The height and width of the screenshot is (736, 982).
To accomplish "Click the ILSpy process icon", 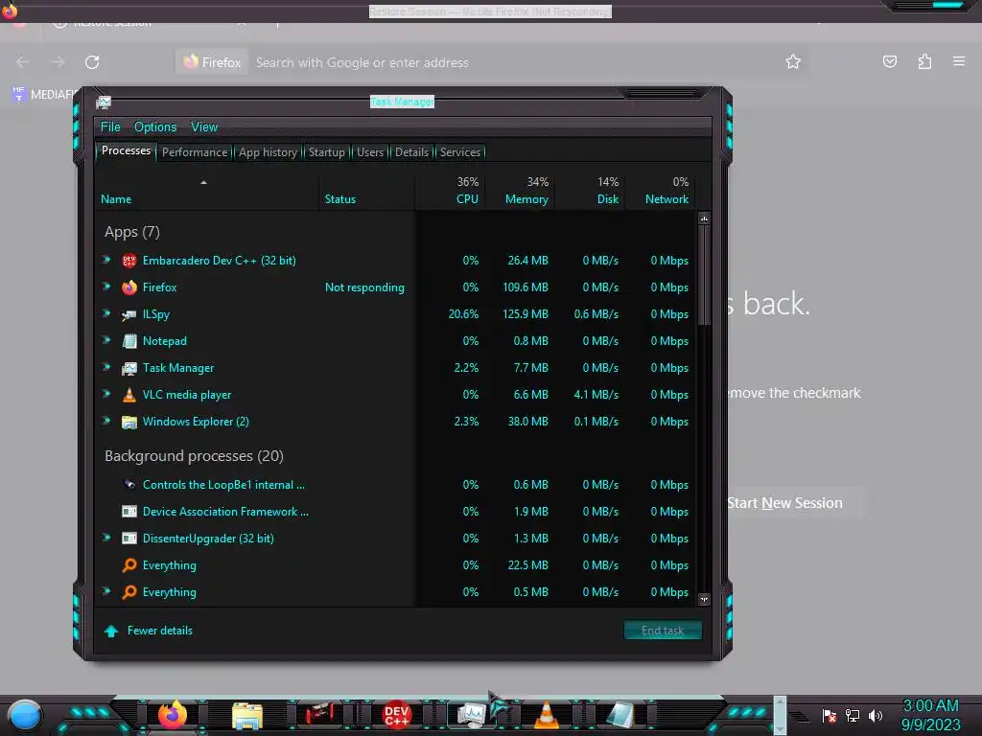I will (129, 314).
